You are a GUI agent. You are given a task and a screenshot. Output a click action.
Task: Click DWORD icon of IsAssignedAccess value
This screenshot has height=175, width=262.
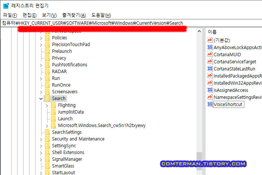210,90
